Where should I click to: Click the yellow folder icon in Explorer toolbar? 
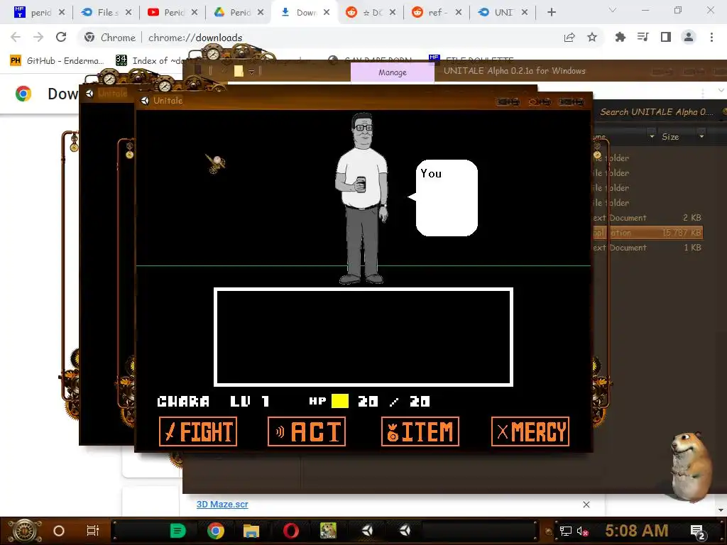pyautogui.click(x=239, y=71)
